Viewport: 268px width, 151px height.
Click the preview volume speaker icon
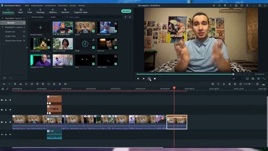[258, 78]
